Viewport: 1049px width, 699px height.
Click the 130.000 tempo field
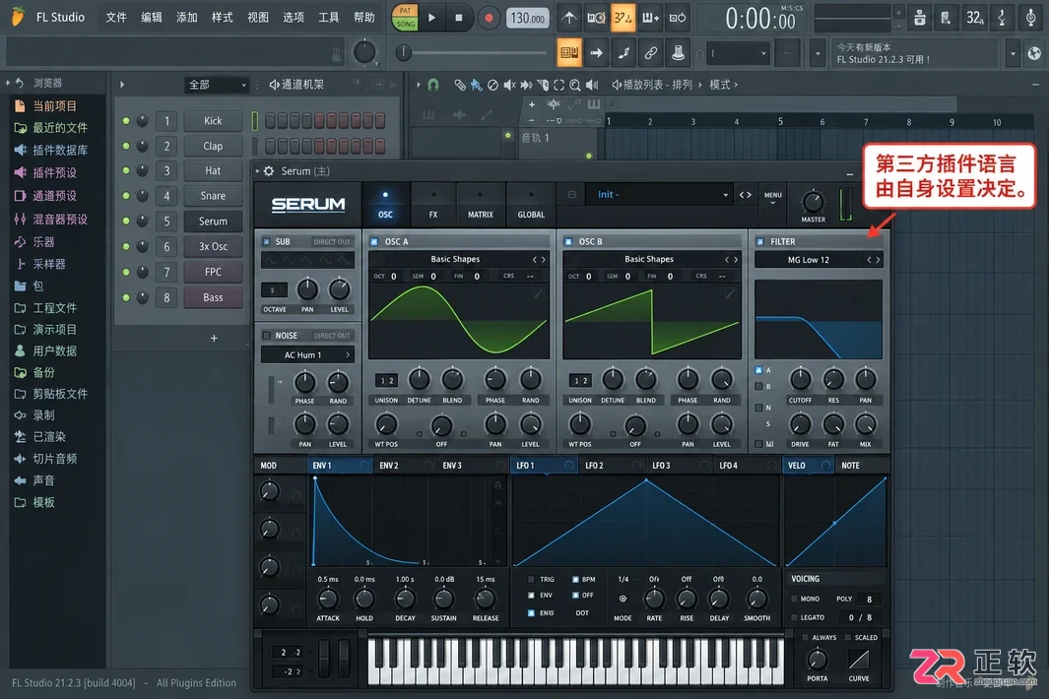click(527, 18)
